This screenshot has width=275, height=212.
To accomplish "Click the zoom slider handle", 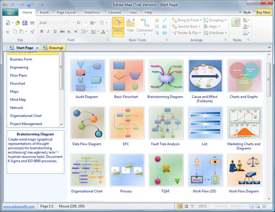I will click(229, 207).
